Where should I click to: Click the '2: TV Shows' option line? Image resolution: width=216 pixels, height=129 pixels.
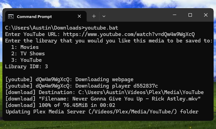pyautogui.click(x=28, y=54)
